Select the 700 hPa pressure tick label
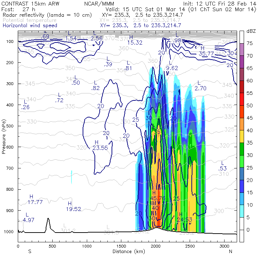Screen dimensions: 258x258 point(10,168)
